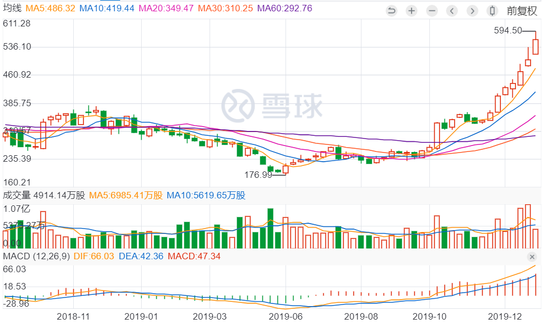Click the 460.92 price axis label
Image resolution: width=543 pixels, height=325 pixels.
point(17,75)
